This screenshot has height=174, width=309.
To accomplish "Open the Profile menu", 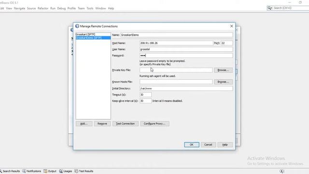I will tap(71, 8).
